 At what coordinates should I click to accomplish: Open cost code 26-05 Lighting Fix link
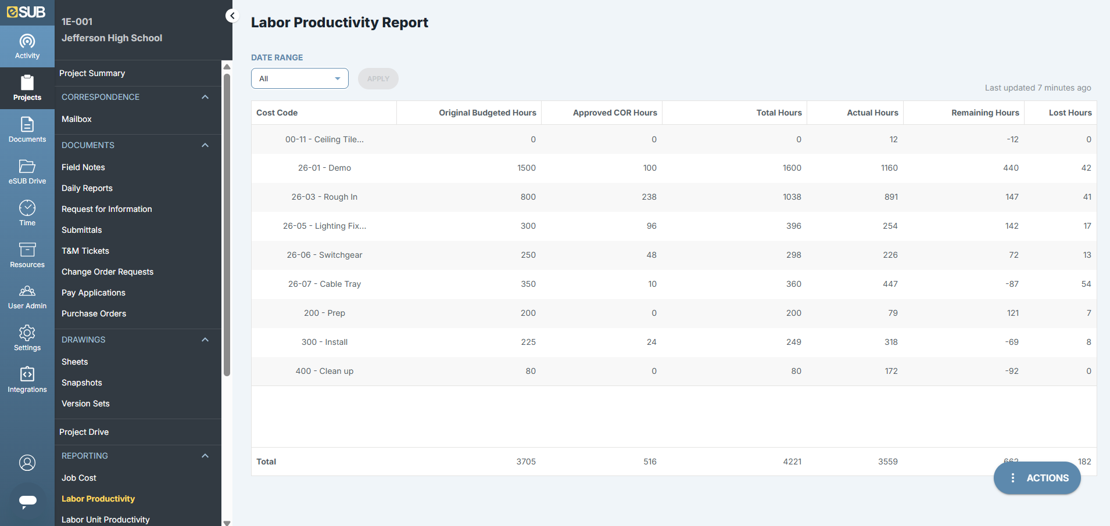324,226
